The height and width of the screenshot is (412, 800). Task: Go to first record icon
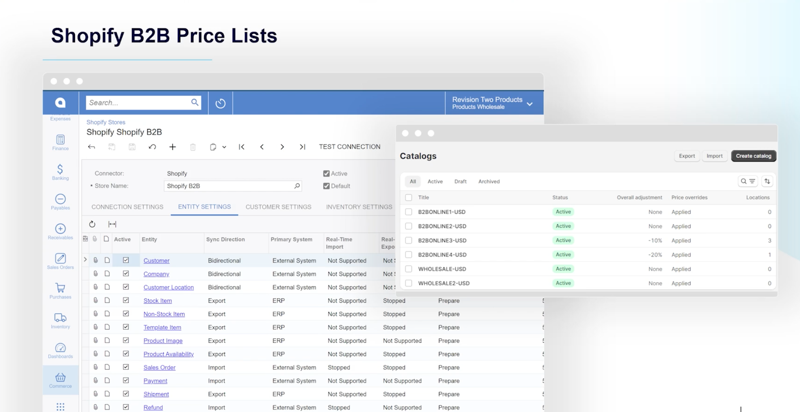pyautogui.click(x=242, y=147)
